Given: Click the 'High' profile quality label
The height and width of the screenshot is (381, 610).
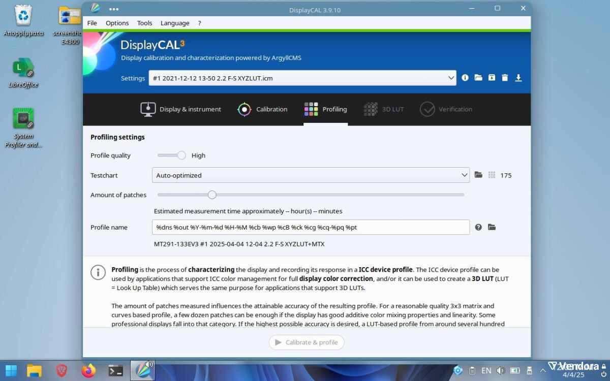Looking at the screenshot, I should 198,155.
